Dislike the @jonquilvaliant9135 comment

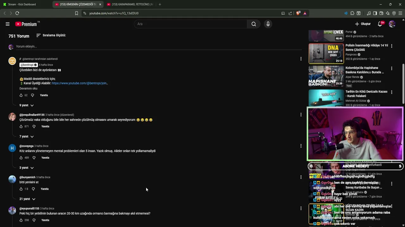[34, 126]
